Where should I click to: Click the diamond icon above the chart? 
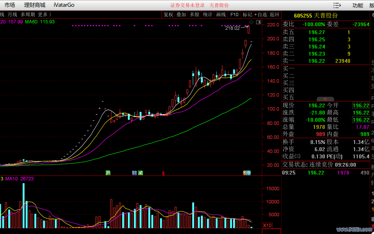(251, 22)
